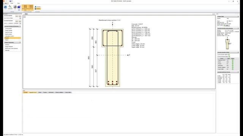This screenshot has height=136, width=243.
Task: Open the Project data icon
Action: (19, 8)
